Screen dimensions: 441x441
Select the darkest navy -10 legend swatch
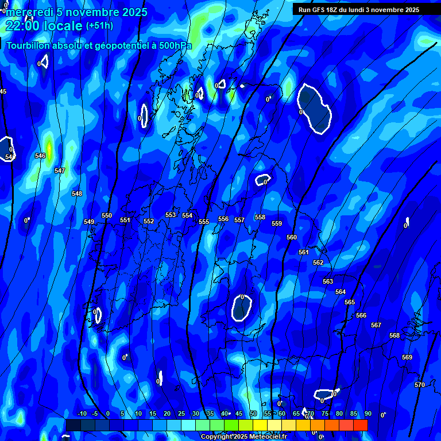[73, 425]
